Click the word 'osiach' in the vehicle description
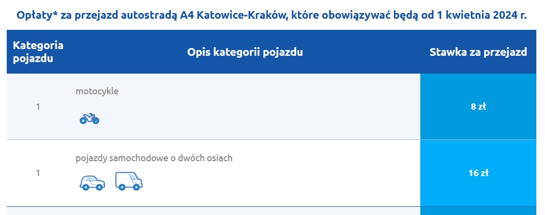This screenshot has width=545, height=215. [x=221, y=158]
